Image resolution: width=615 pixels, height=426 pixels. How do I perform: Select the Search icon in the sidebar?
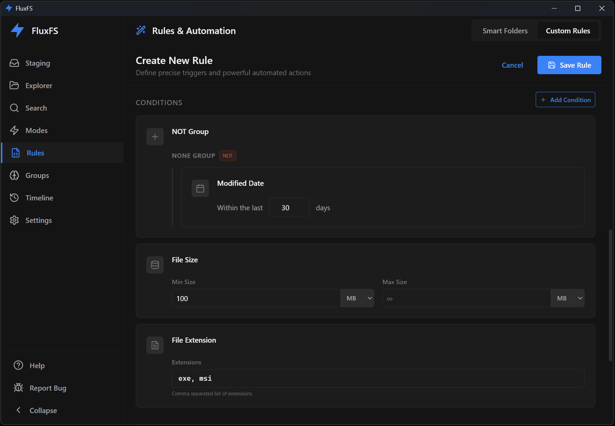(x=15, y=108)
